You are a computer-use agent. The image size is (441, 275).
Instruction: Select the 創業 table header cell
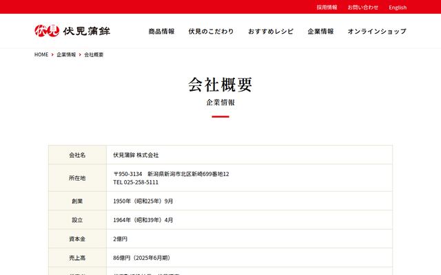click(78, 201)
